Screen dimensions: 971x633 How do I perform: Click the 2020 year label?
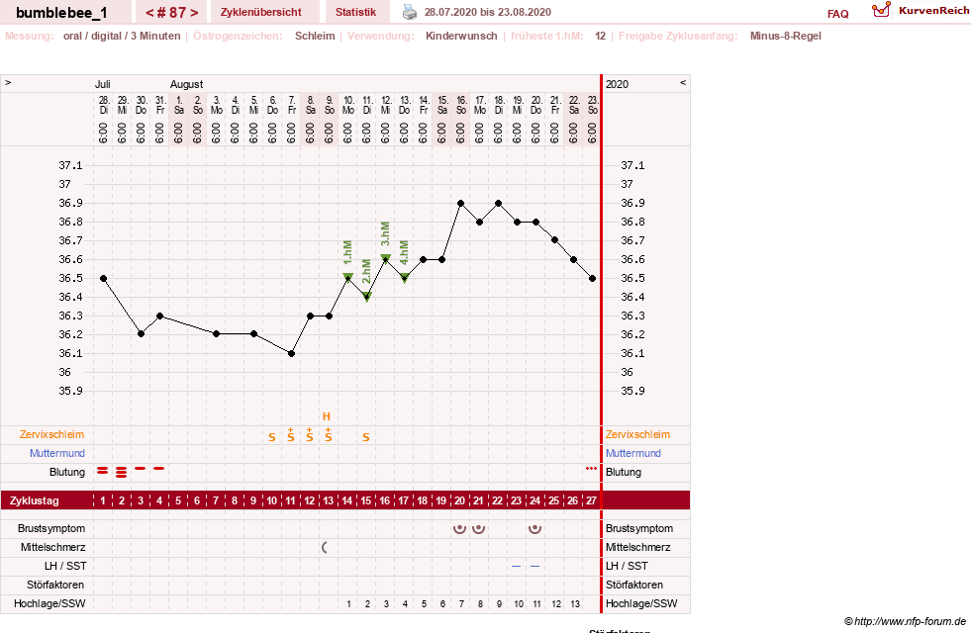617,84
